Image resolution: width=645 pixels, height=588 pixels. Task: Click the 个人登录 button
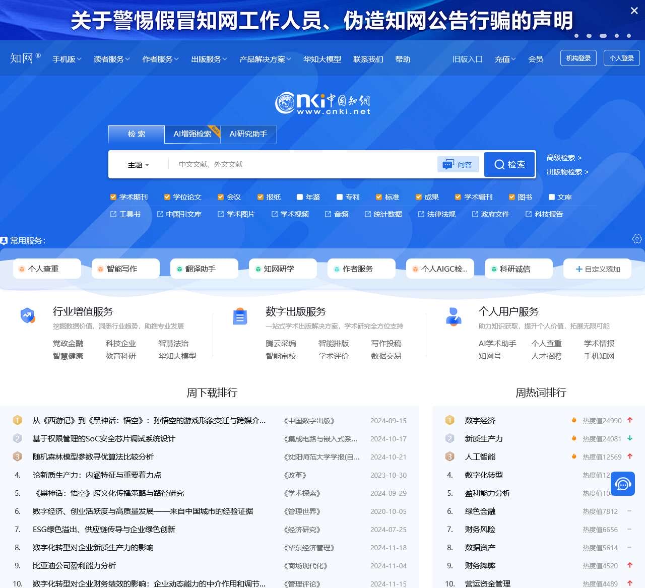(622, 58)
